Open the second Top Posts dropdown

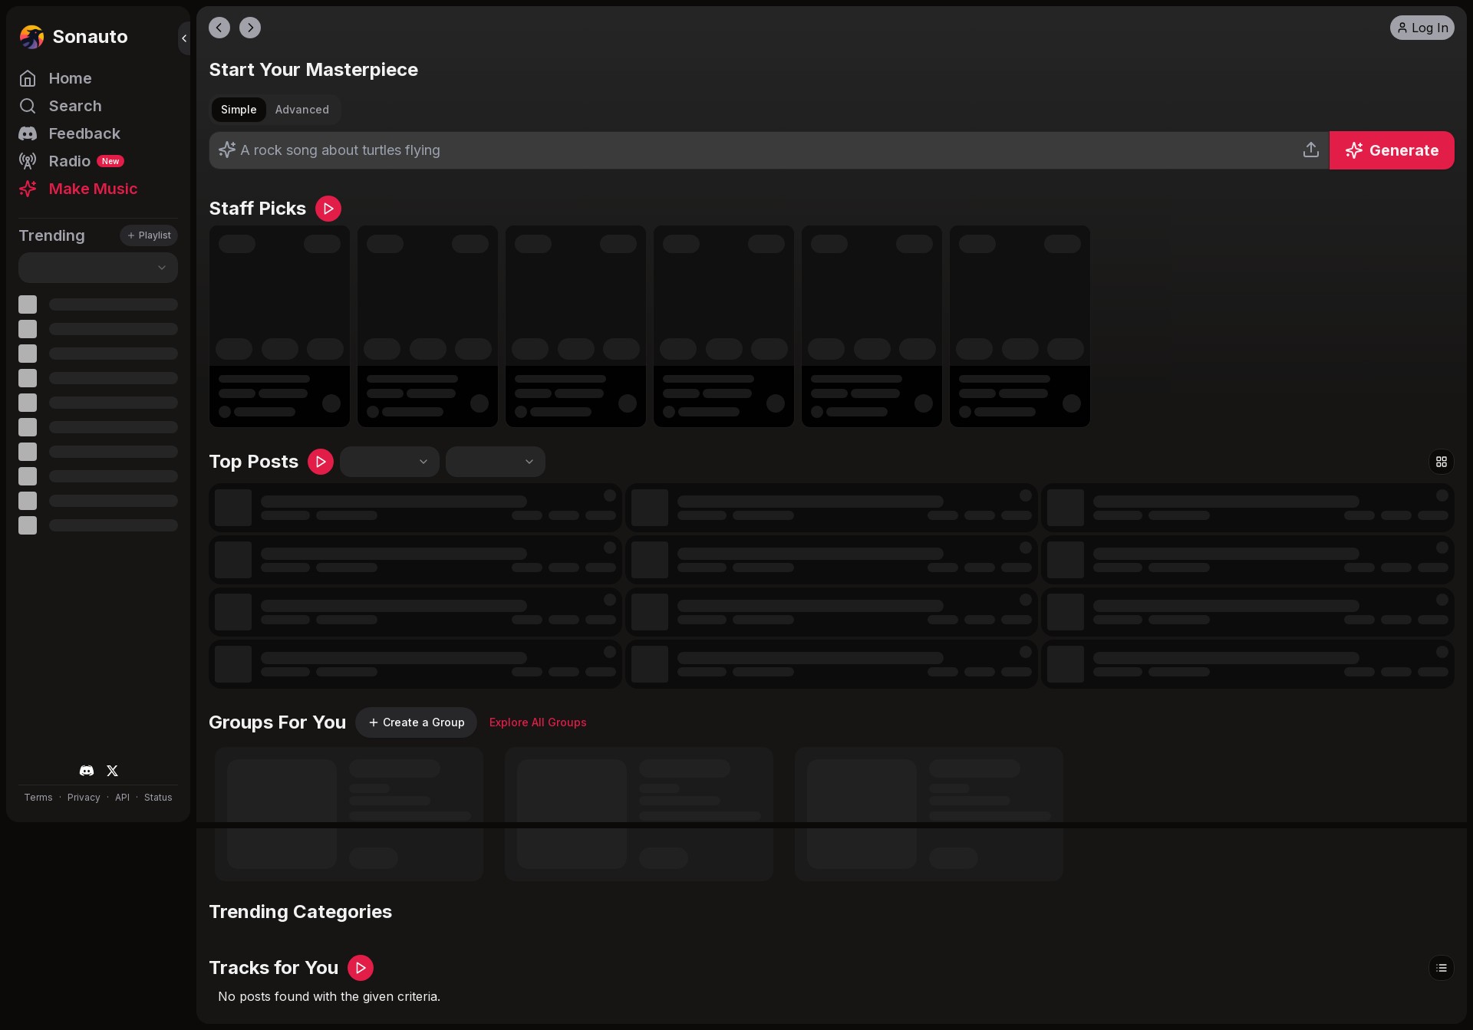pos(496,462)
